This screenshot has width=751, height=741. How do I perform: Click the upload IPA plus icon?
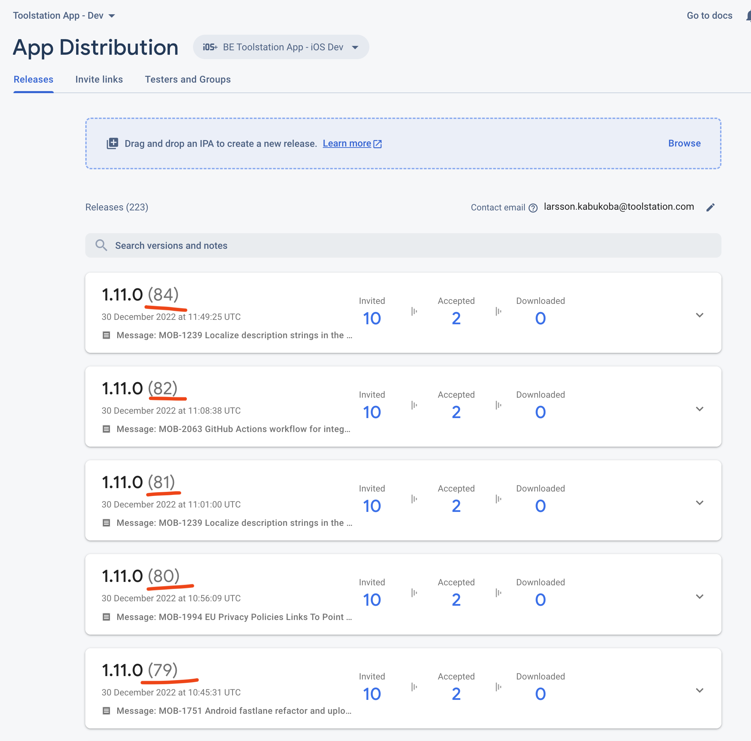(x=112, y=143)
